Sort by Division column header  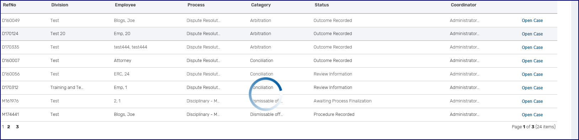pyautogui.click(x=60, y=5)
